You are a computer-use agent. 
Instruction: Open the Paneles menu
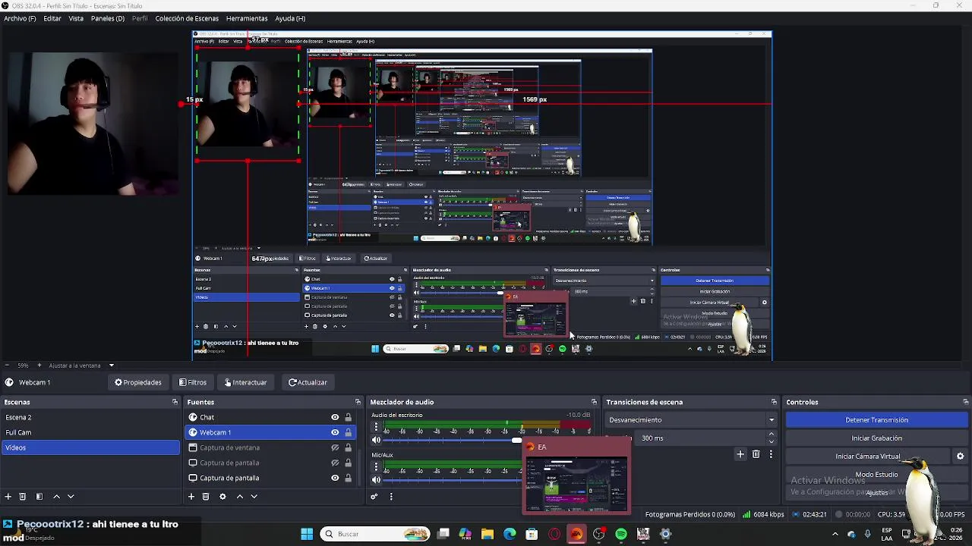pyautogui.click(x=108, y=18)
